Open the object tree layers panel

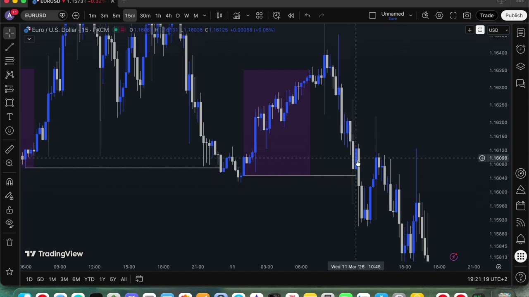coord(521,66)
